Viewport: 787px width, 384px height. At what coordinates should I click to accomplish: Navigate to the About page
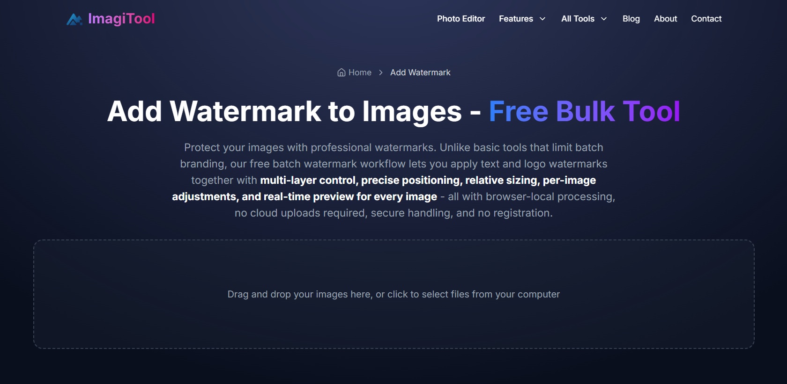[x=665, y=19]
